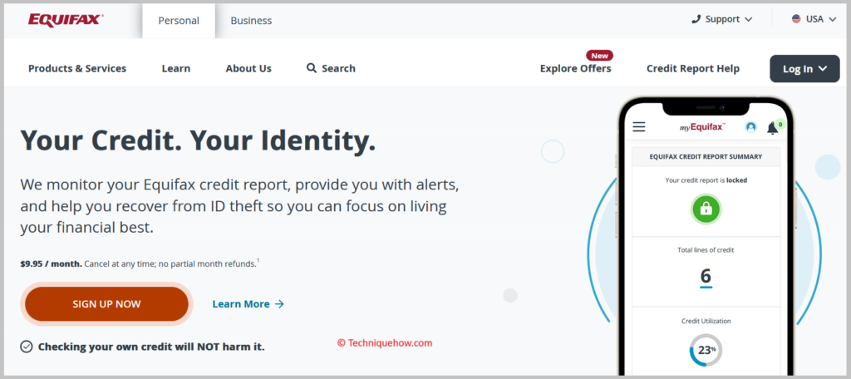This screenshot has width=851, height=379.
Task: Click the "Your credit report is locked" text
Action: tap(706, 180)
